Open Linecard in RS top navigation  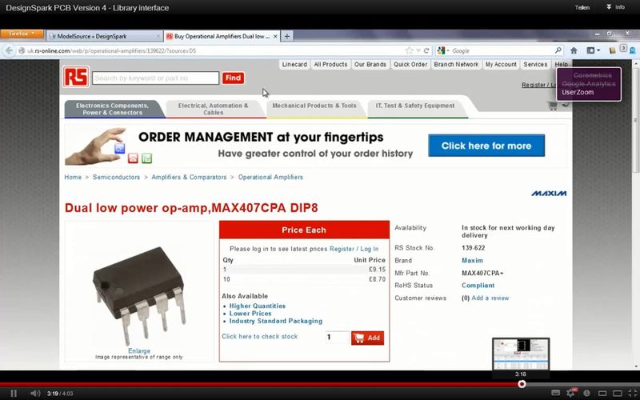[294, 65]
